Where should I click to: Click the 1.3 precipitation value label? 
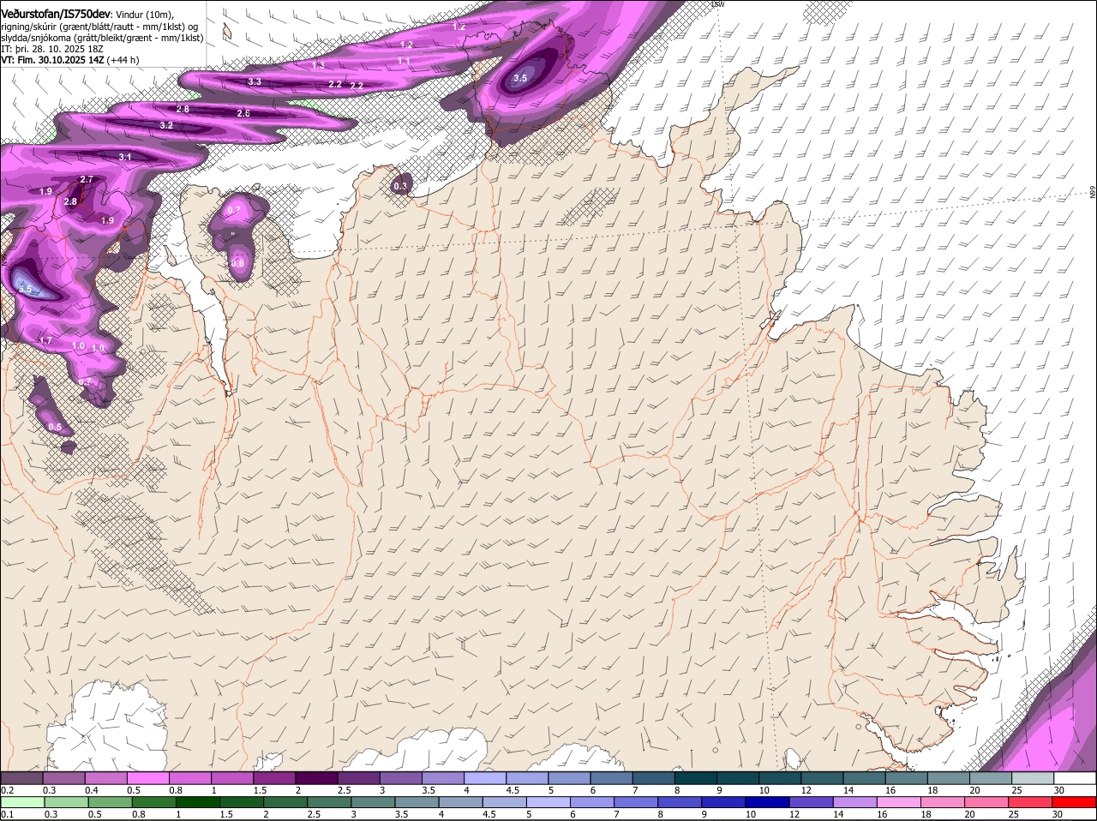[319, 65]
